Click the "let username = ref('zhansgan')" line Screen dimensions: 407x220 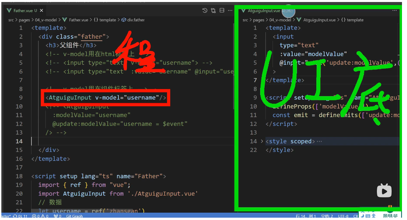coord(92,211)
